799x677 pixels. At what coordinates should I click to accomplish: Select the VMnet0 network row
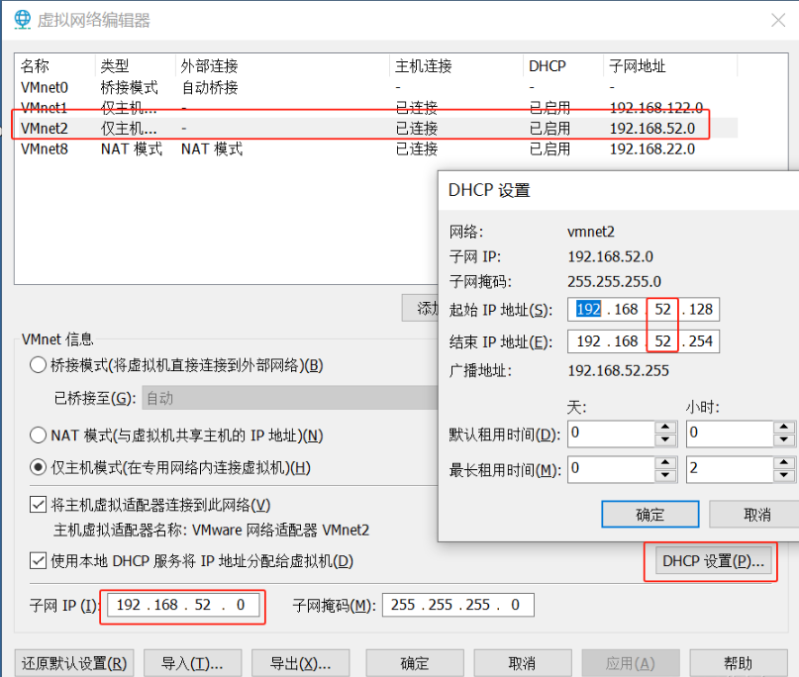point(378,87)
